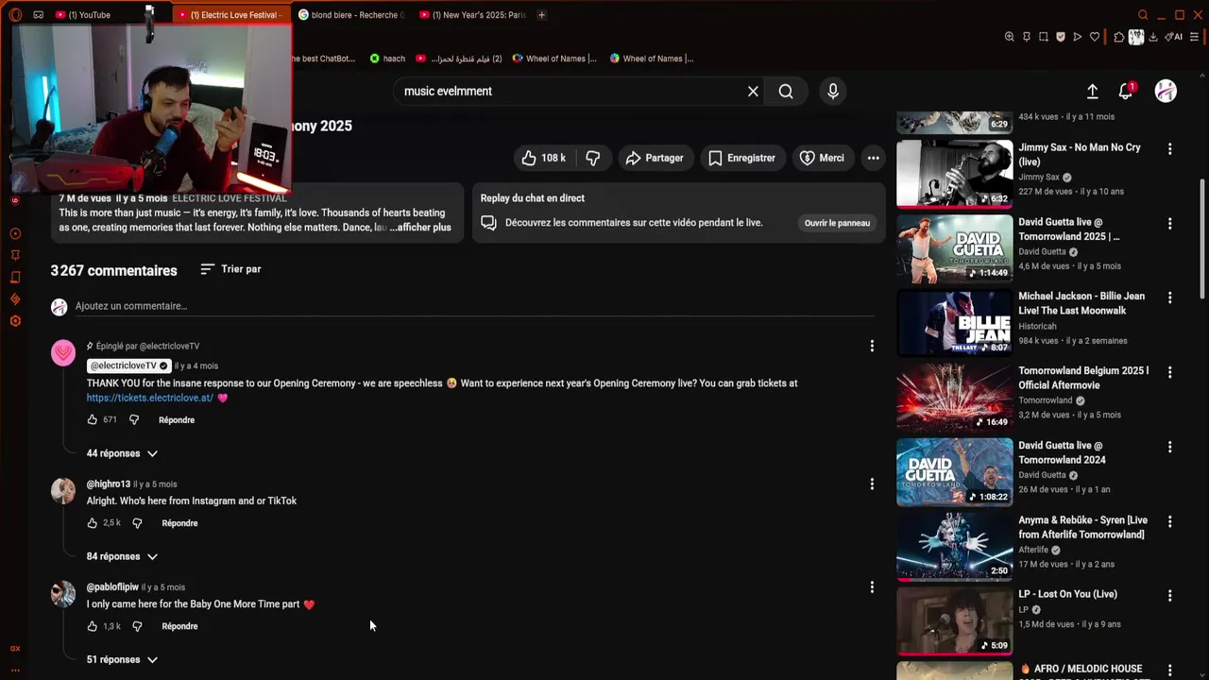Open the haach bookmark

(387, 59)
